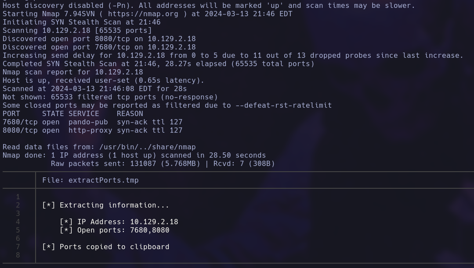Click the REASON column header
Screen dimensions: 474x268
point(130,113)
